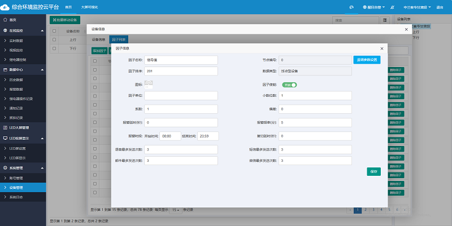452x226 pixels.
Task: Collapse the 数据中心 sidebar section
Action: click(x=42, y=69)
